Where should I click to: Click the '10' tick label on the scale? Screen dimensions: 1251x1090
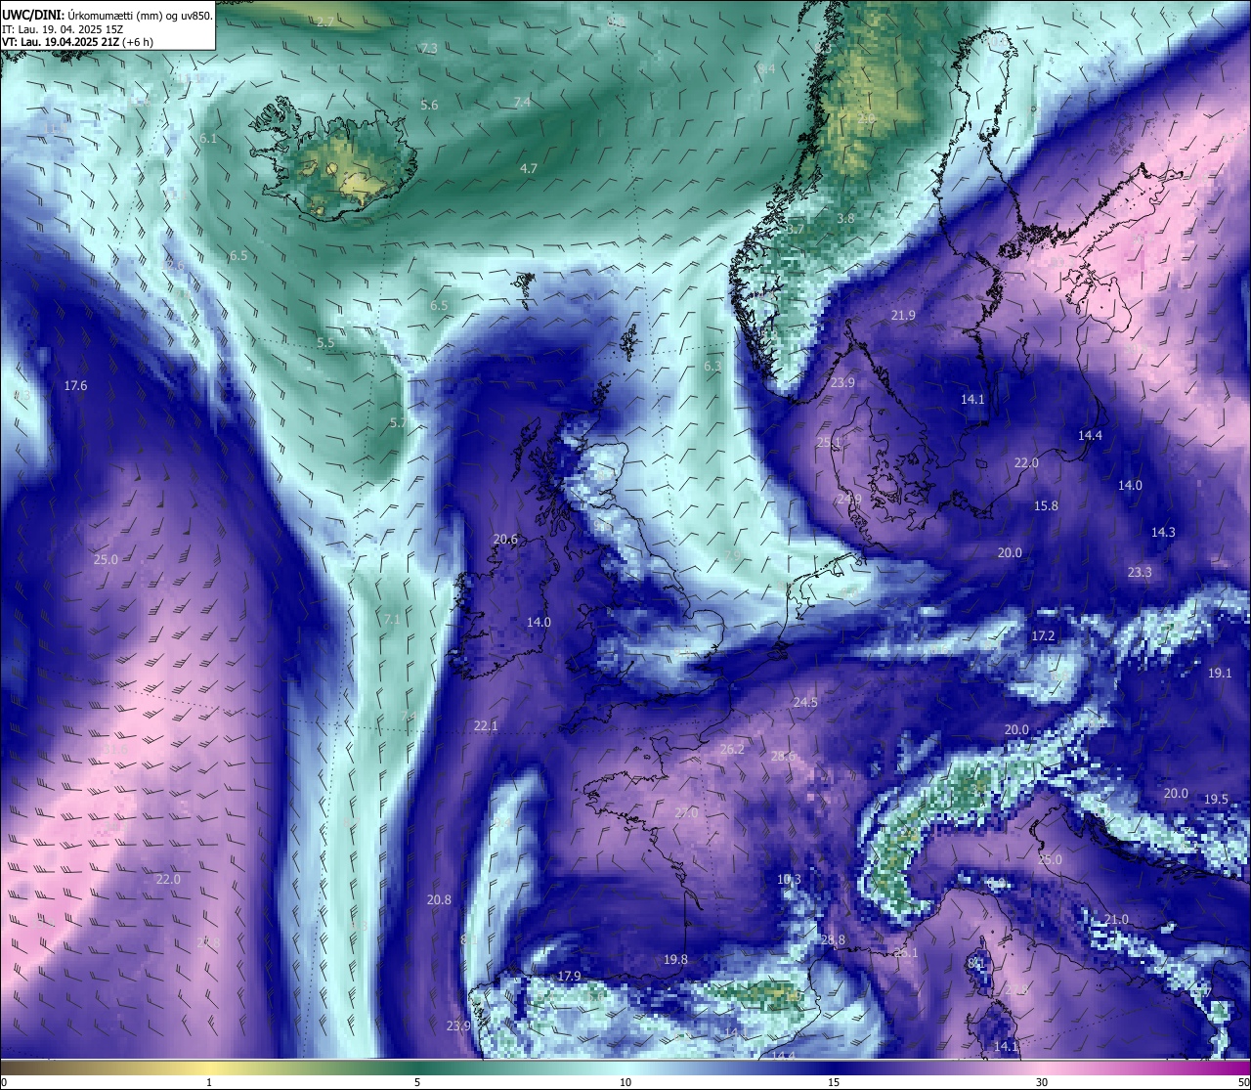(x=625, y=1082)
